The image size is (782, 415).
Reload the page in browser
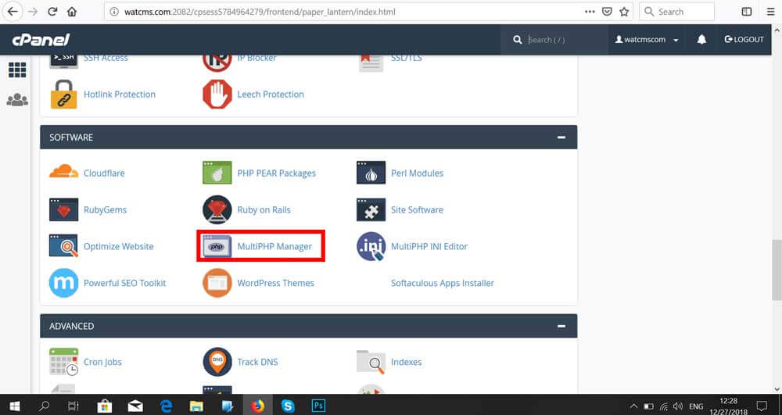[x=52, y=12]
